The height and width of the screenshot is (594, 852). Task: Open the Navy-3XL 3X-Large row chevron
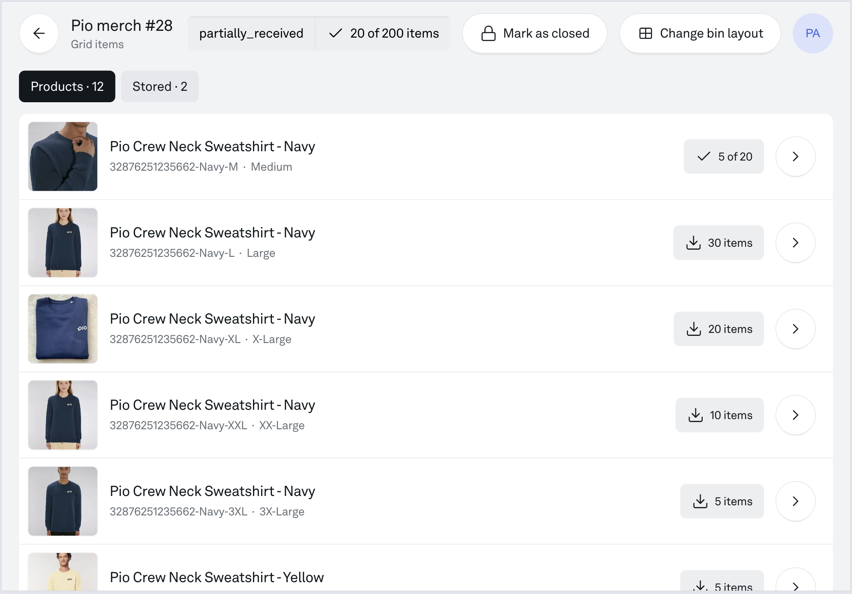(795, 501)
